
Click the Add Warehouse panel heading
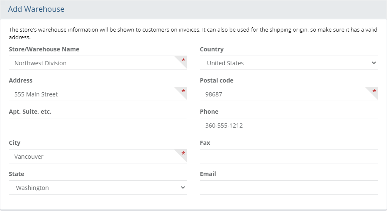pyautogui.click(x=36, y=9)
